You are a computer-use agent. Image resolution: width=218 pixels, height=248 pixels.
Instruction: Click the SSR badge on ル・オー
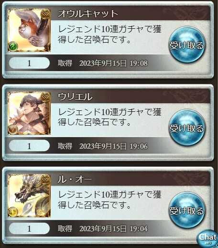click(x=45, y=180)
